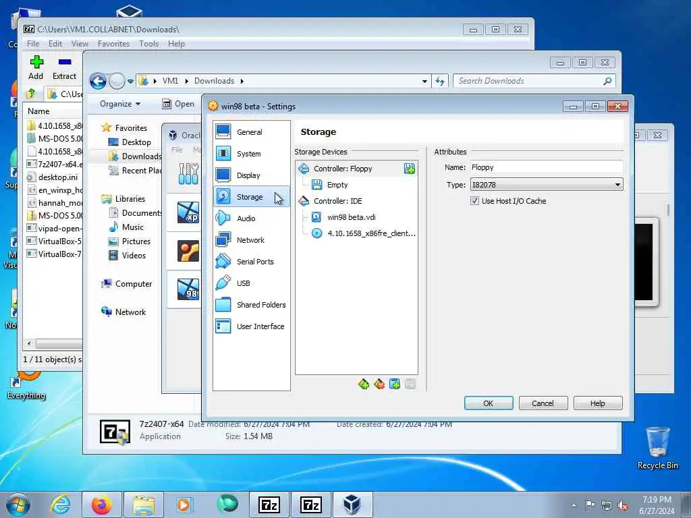Click the Remove Controller icon
Viewport: 691px width, 518px height.
(x=379, y=384)
